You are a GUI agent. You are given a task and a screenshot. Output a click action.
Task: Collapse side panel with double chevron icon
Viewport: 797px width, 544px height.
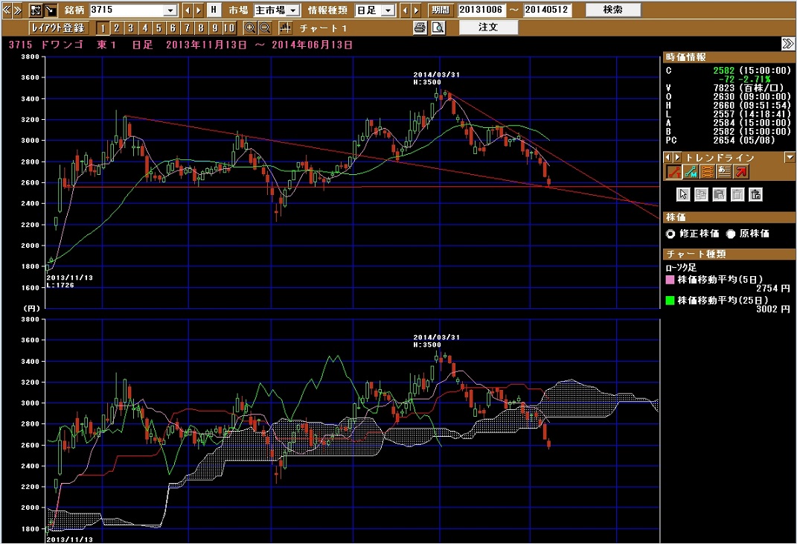coord(788,44)
